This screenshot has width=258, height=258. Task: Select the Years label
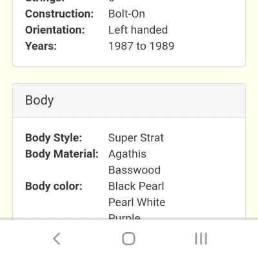tap(41, 46)
